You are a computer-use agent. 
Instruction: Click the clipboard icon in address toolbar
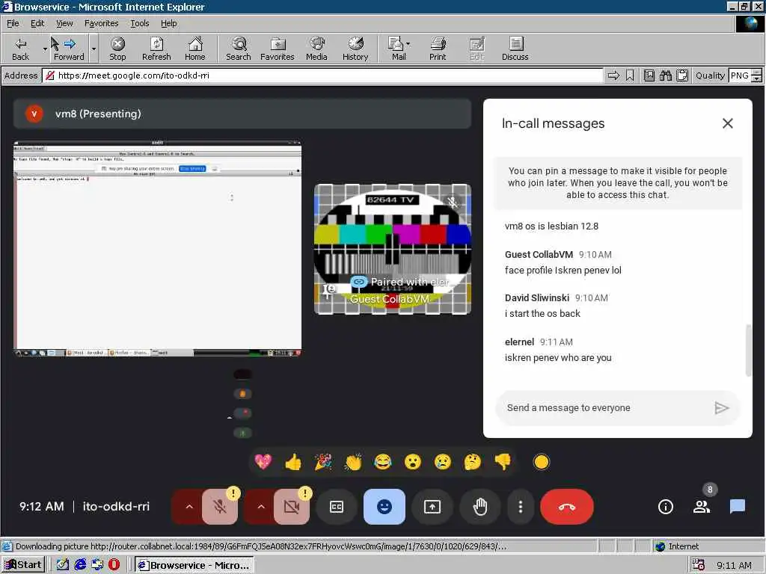pos(682,75)
